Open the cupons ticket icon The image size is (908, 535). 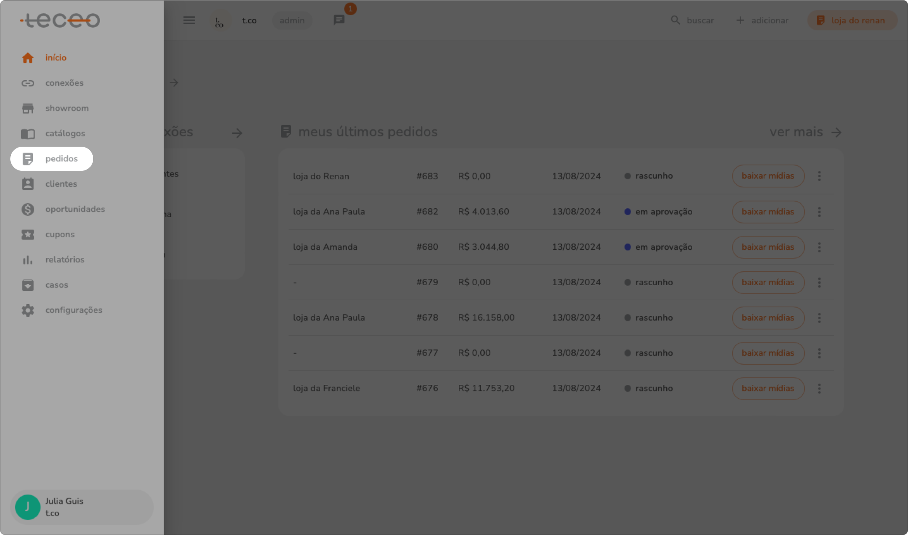pyautogui.click(x=28, y=234)
